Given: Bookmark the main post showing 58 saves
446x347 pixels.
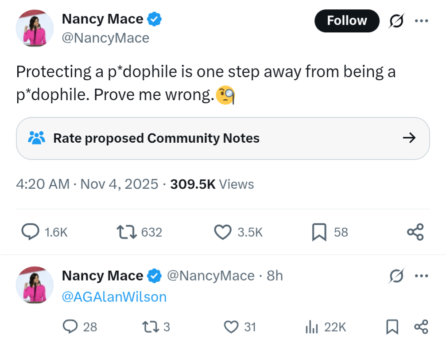Looking at the screenshot, I should click(x=319, y=232).
